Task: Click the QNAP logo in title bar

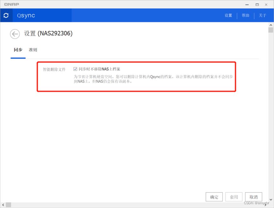Action: coord(11,4)
